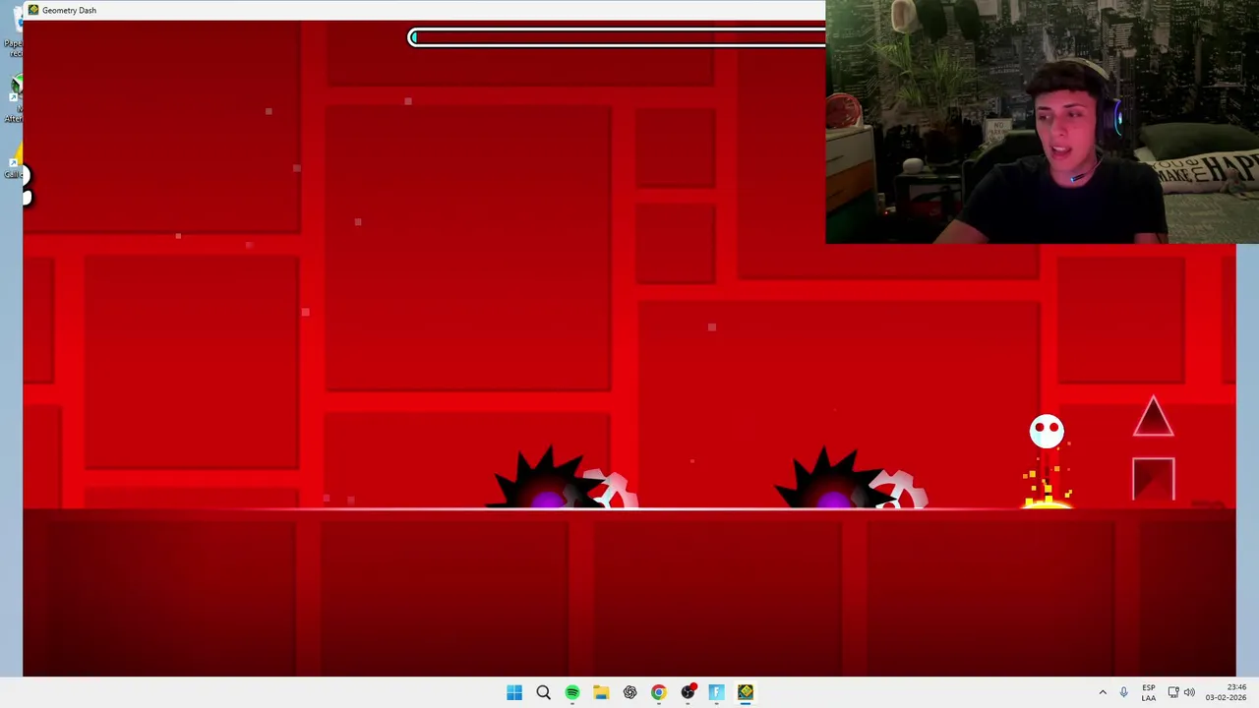Open the Fortnite icon in the taskbar

point(716,692)
